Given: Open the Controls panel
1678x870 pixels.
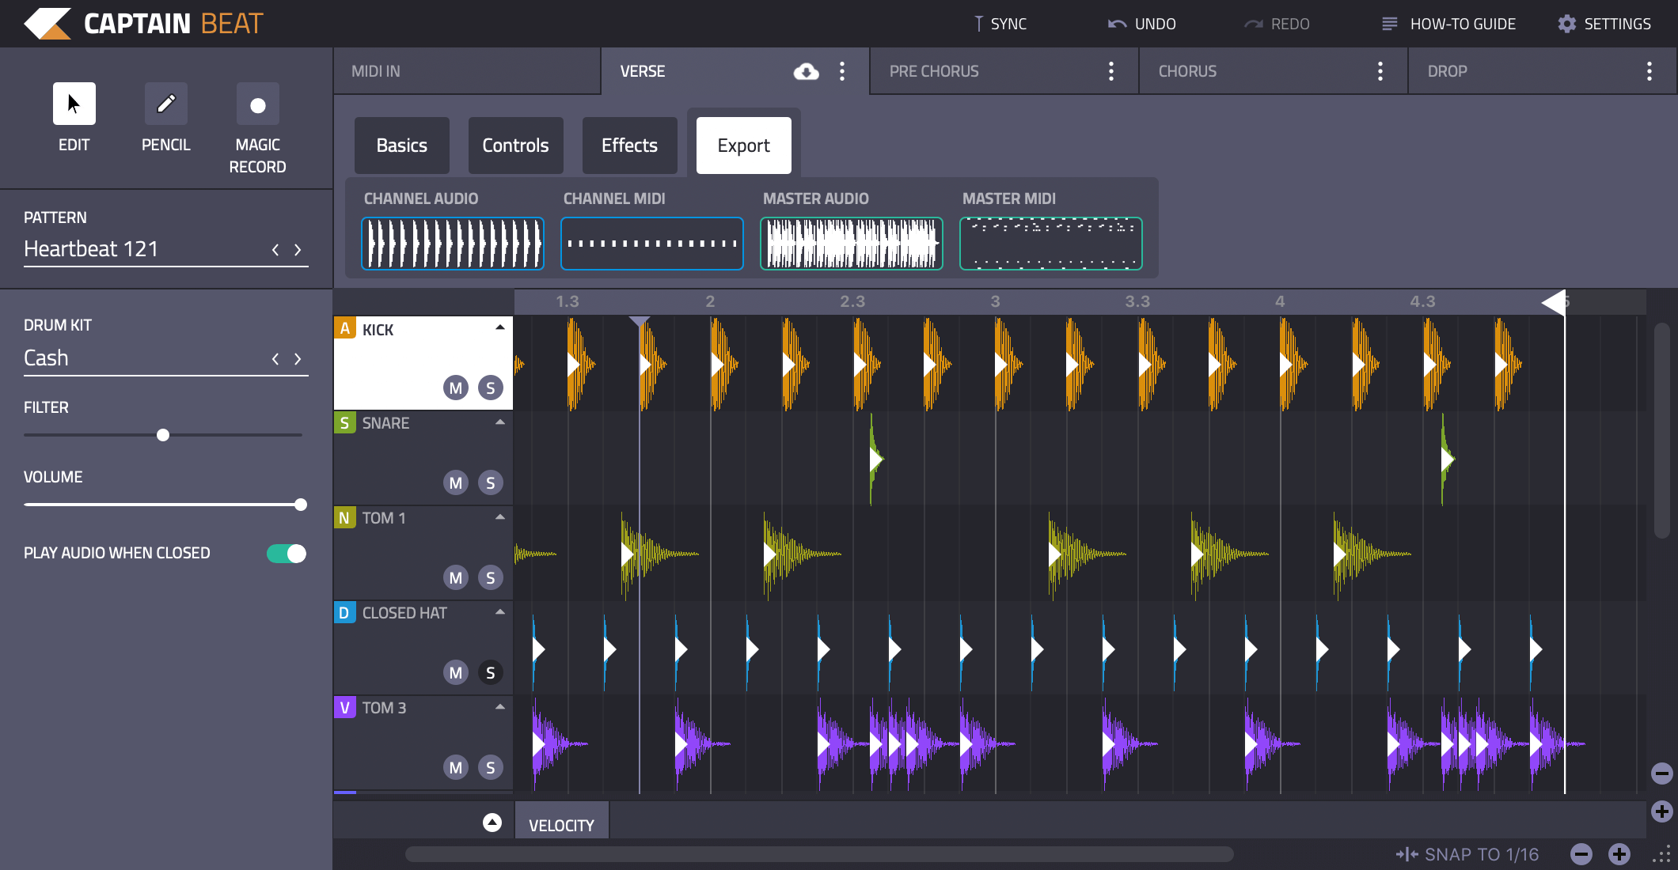Looking at the screenshot, I should pyautogui.click(x=516, y=146).
